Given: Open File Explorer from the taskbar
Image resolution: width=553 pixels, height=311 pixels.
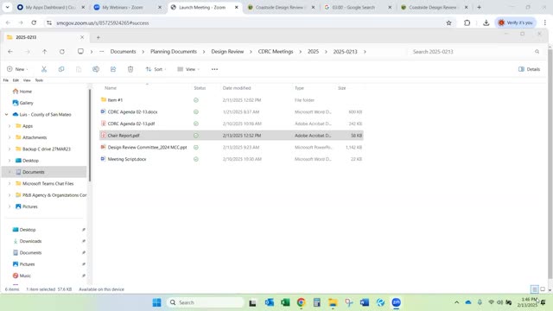Looking at the screenshot, I should (x=333, y=302).
